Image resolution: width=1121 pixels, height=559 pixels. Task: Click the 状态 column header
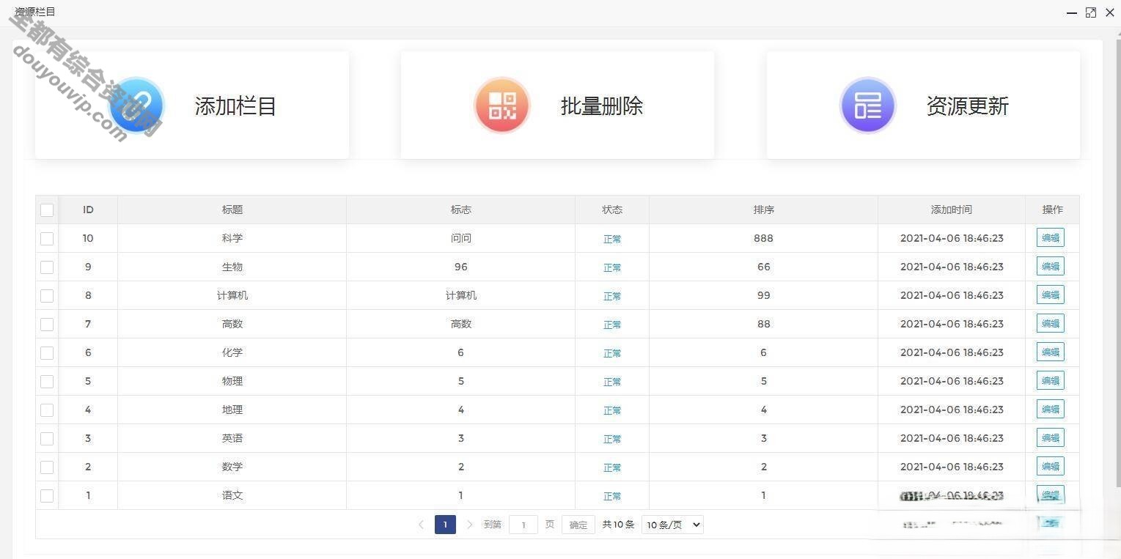612,210
